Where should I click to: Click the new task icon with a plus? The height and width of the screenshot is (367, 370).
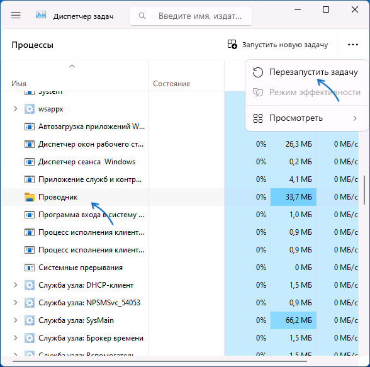tap(232, 44)
